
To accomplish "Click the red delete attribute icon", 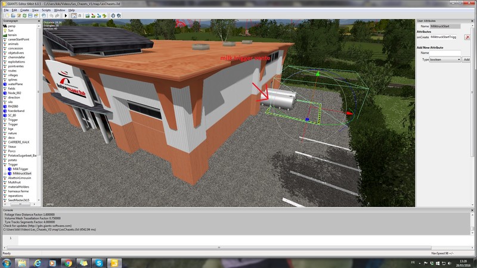I will (x=467, y=37).
